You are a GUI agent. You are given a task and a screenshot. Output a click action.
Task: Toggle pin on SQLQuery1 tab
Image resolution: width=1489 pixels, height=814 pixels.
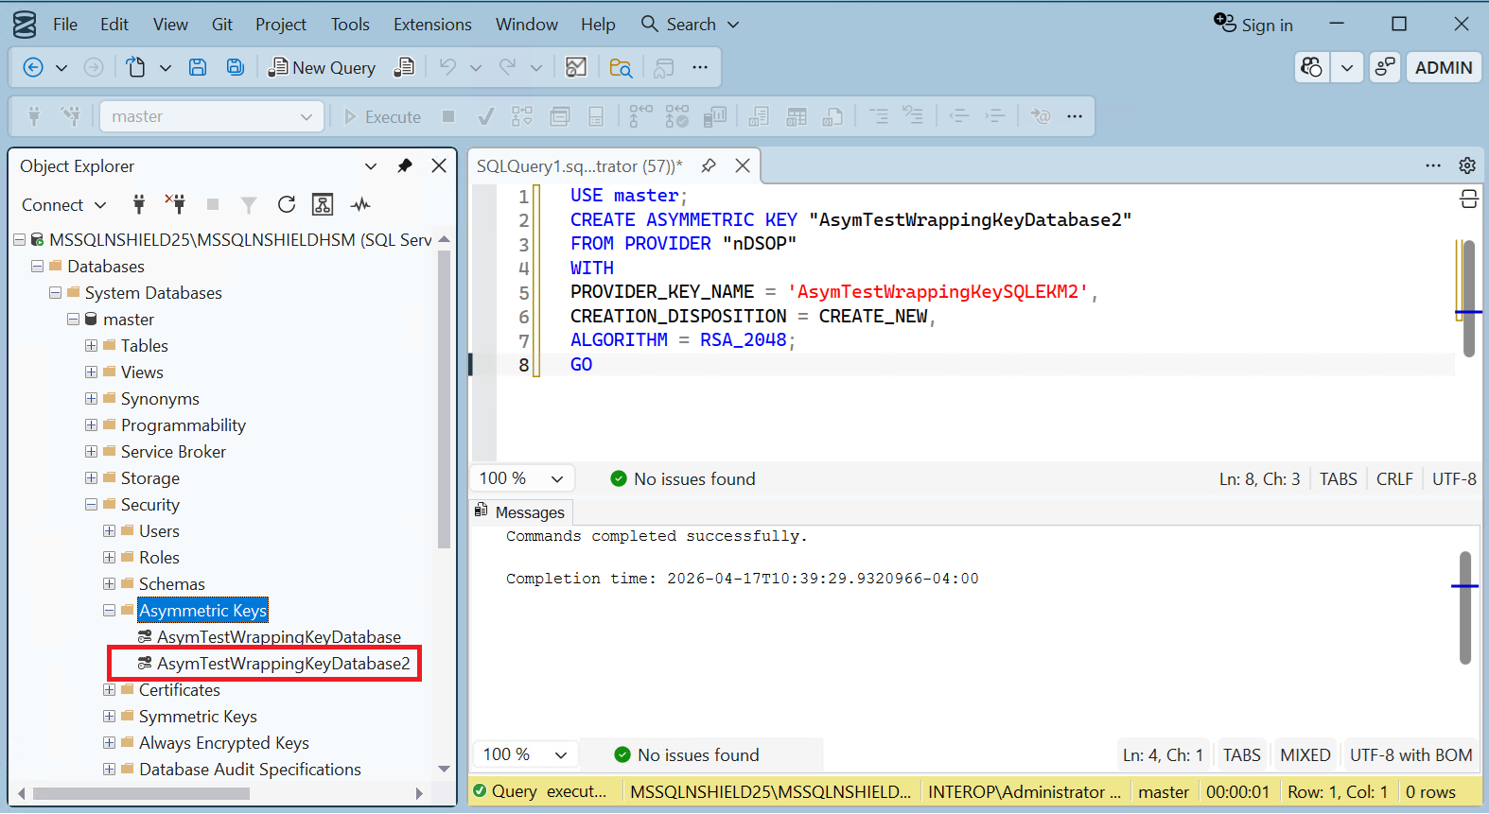[708, 165]
